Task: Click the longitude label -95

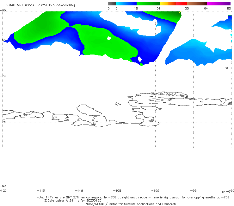Action: tap(193, 190)
